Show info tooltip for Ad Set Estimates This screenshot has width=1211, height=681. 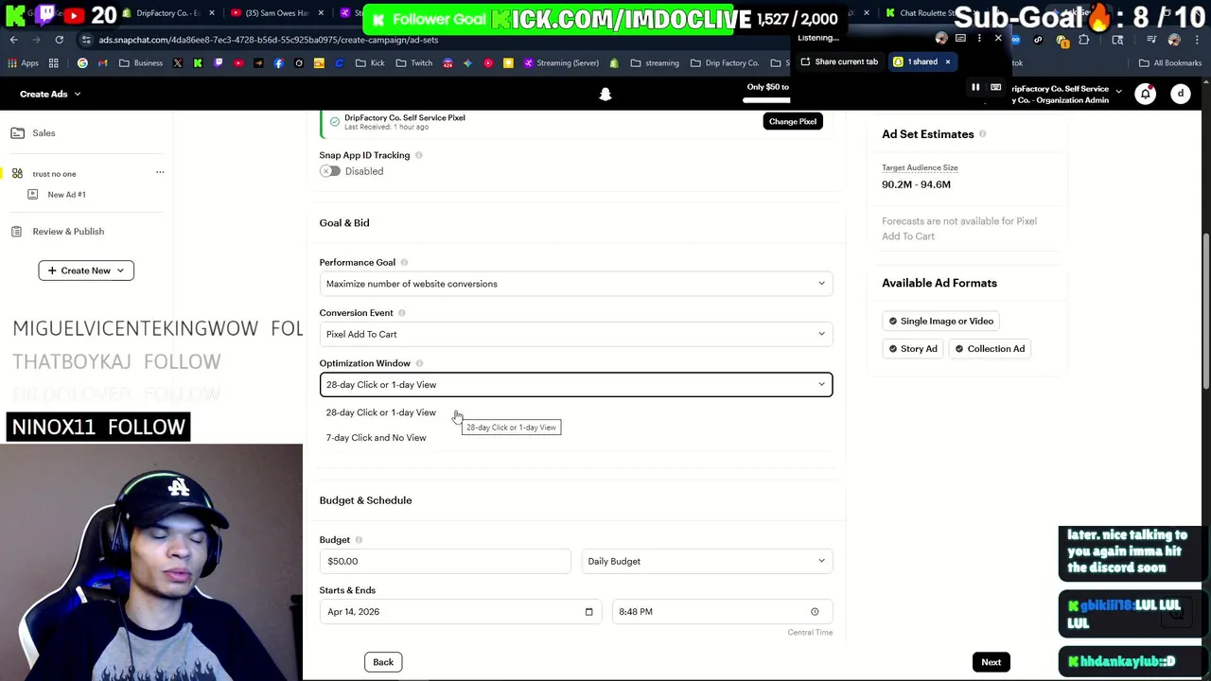(982, 134)
